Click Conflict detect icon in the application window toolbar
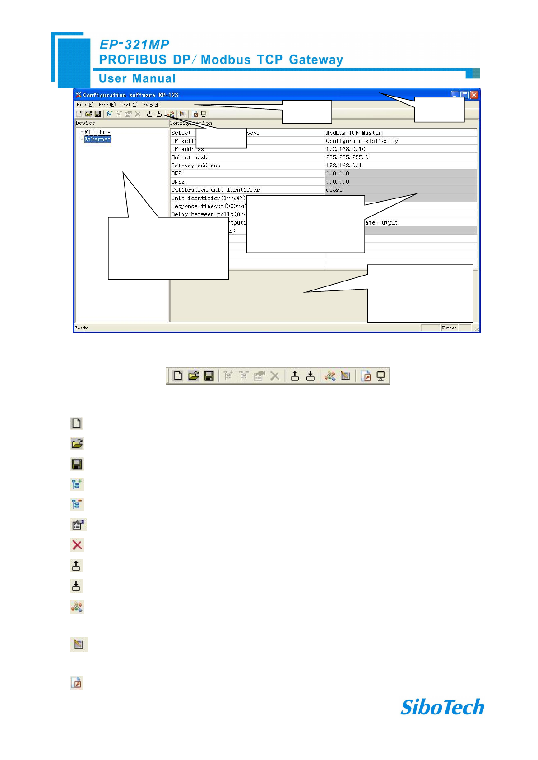This screenshot has height=760, width=538. 182,114
